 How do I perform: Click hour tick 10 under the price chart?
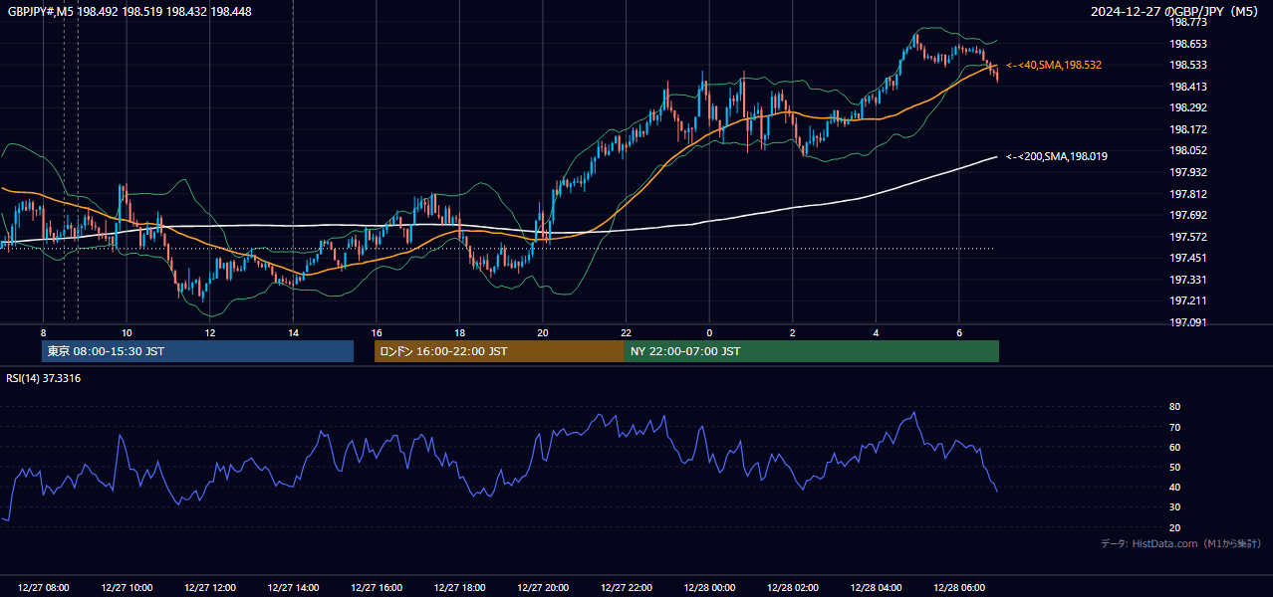[127, 332]
